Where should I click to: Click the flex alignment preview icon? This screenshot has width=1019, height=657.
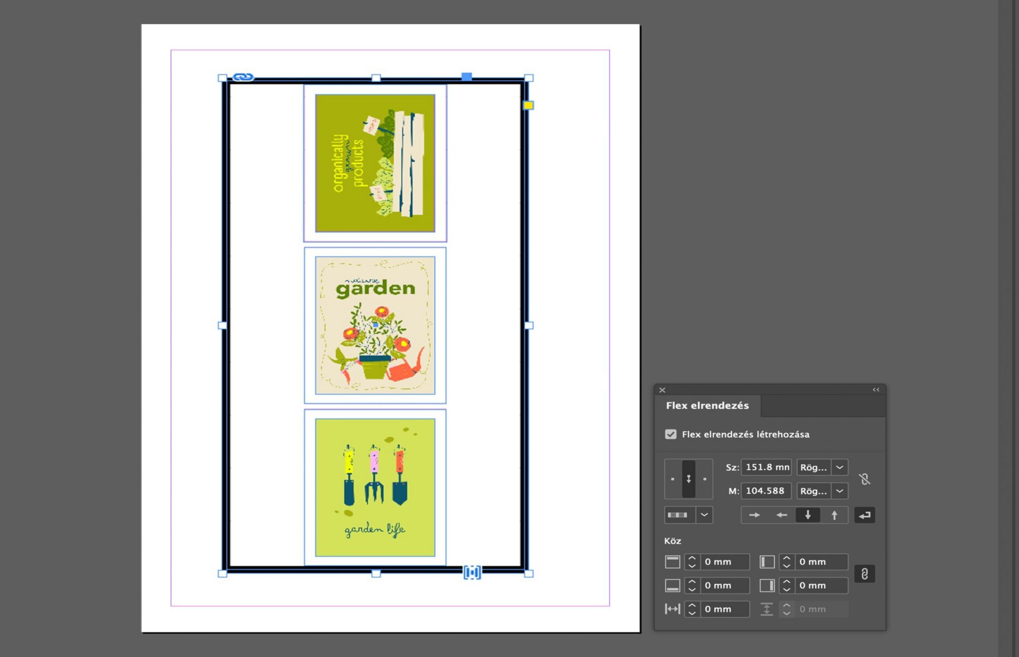click(688, 479)
